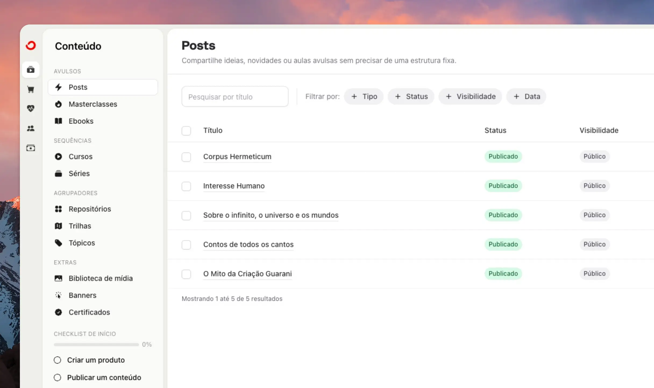
Task: Open the shopping cart section icon
Action: pos(31,89)
